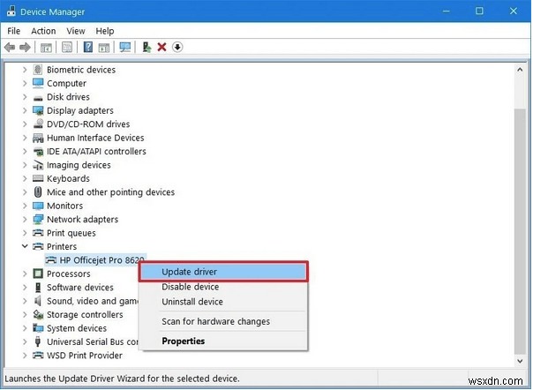The height and width of the screenshot is (390, 533).
Task: Open Properties from the context menu
Action: click(223, 341)
